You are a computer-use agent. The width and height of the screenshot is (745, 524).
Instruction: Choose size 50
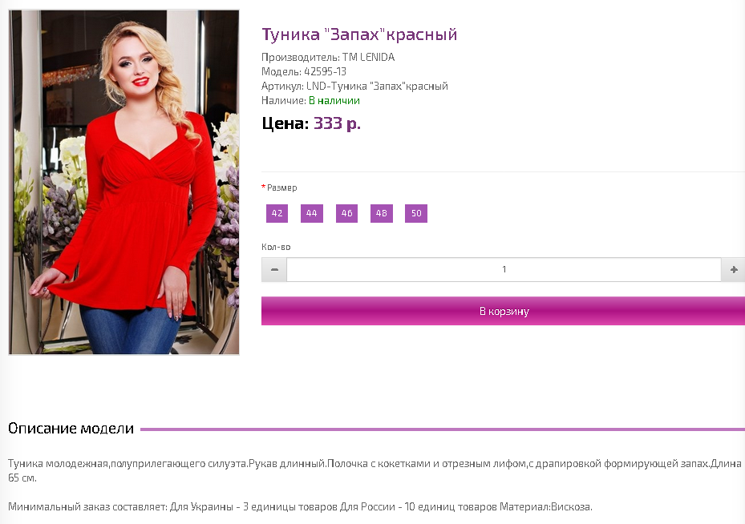(416, 213)
